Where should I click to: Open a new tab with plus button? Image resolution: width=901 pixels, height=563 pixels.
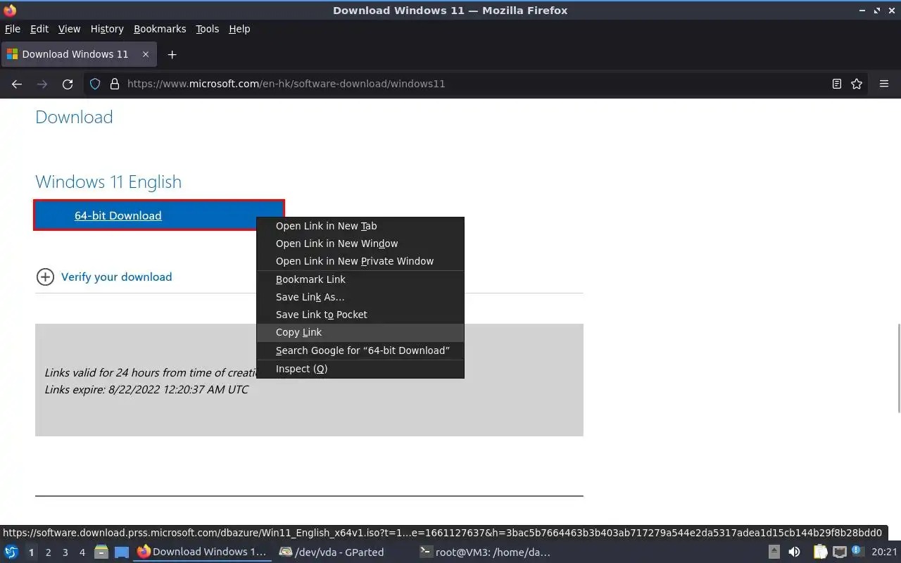172,54
